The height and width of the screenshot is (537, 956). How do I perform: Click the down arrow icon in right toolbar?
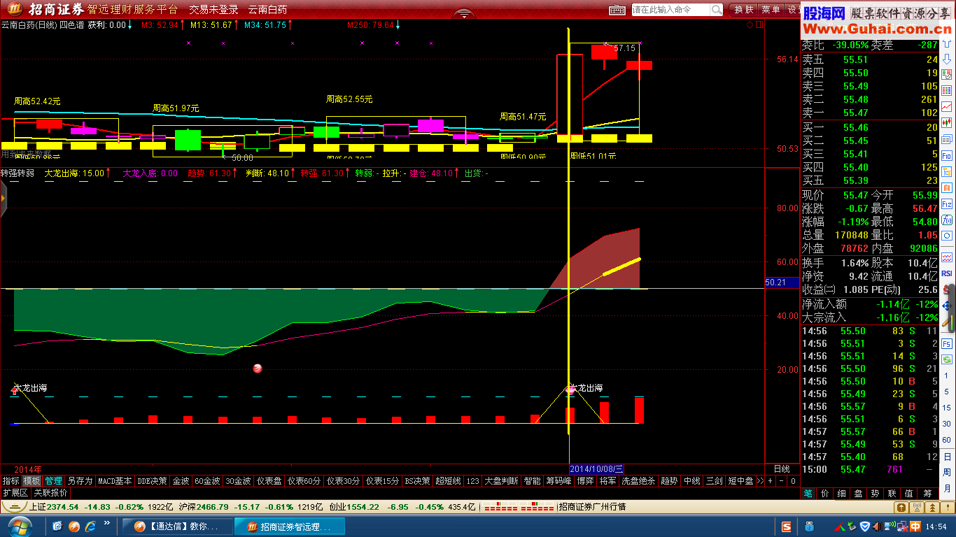pyautogui.click(x=946, y=58)
